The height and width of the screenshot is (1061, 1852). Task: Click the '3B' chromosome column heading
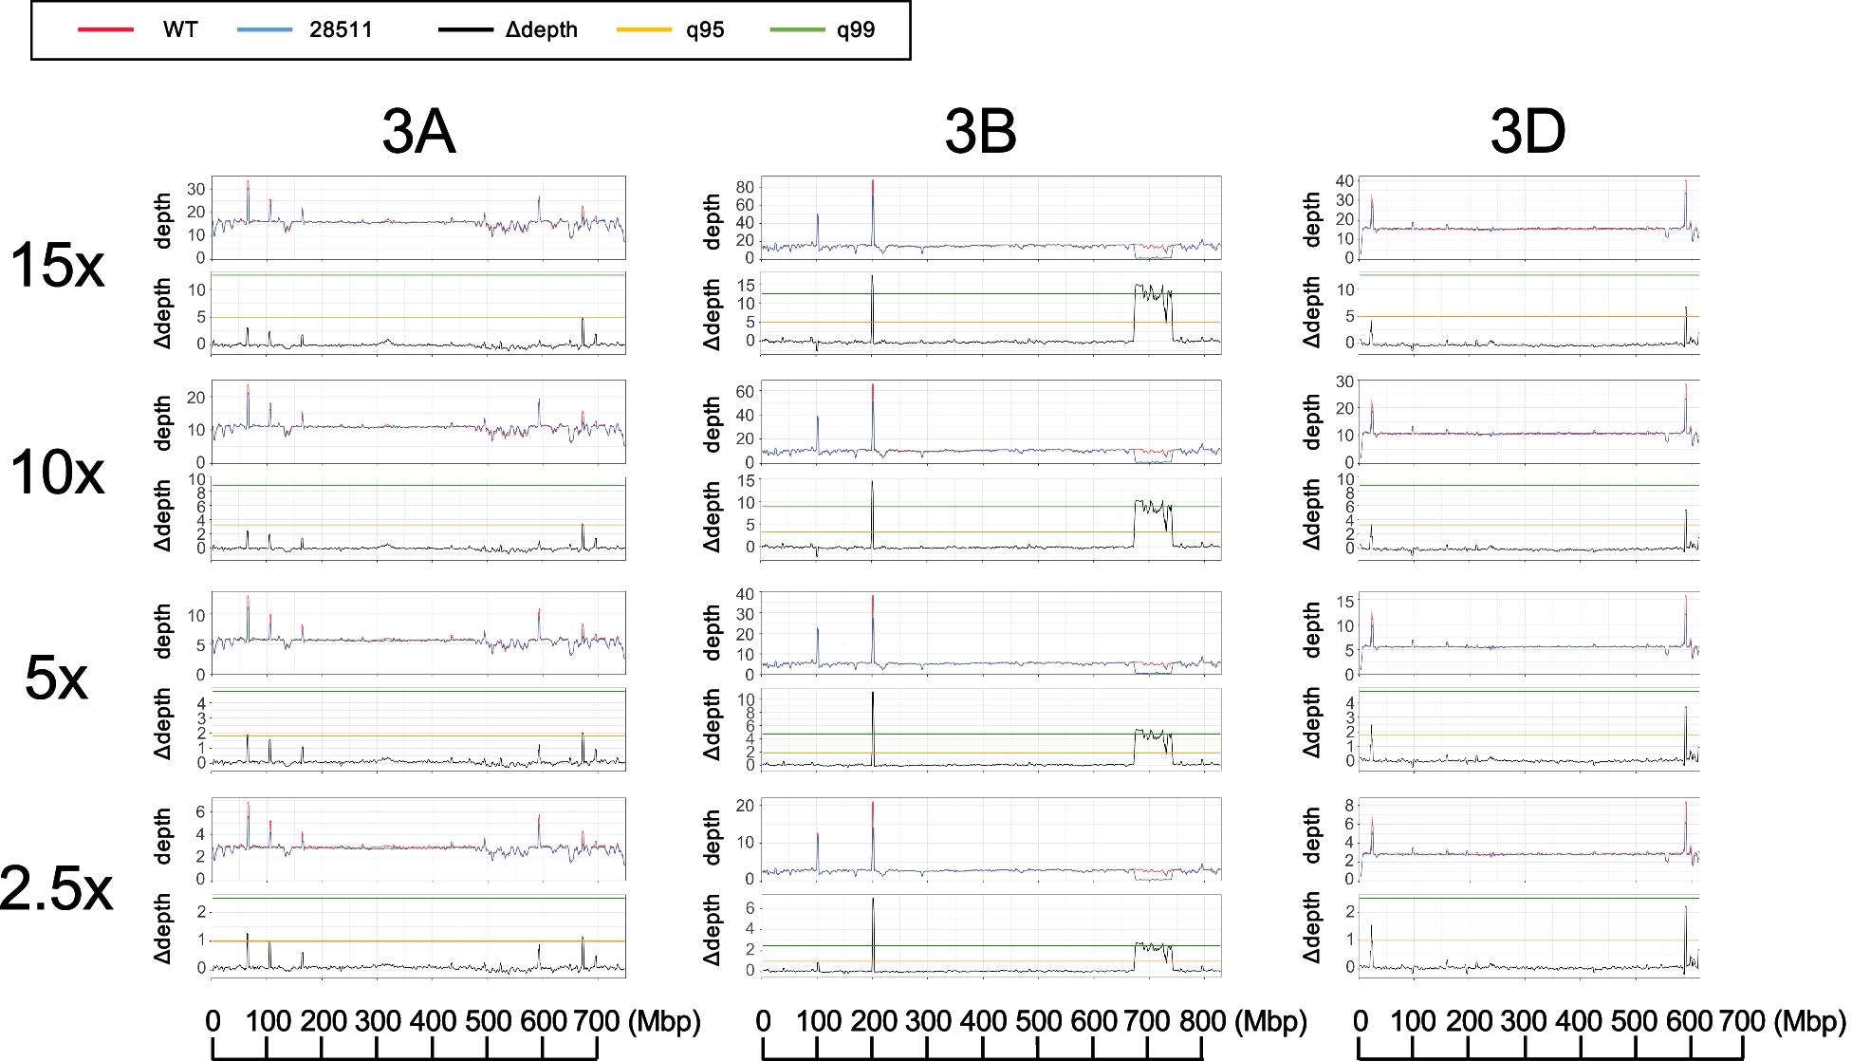[x=981, y=131]
